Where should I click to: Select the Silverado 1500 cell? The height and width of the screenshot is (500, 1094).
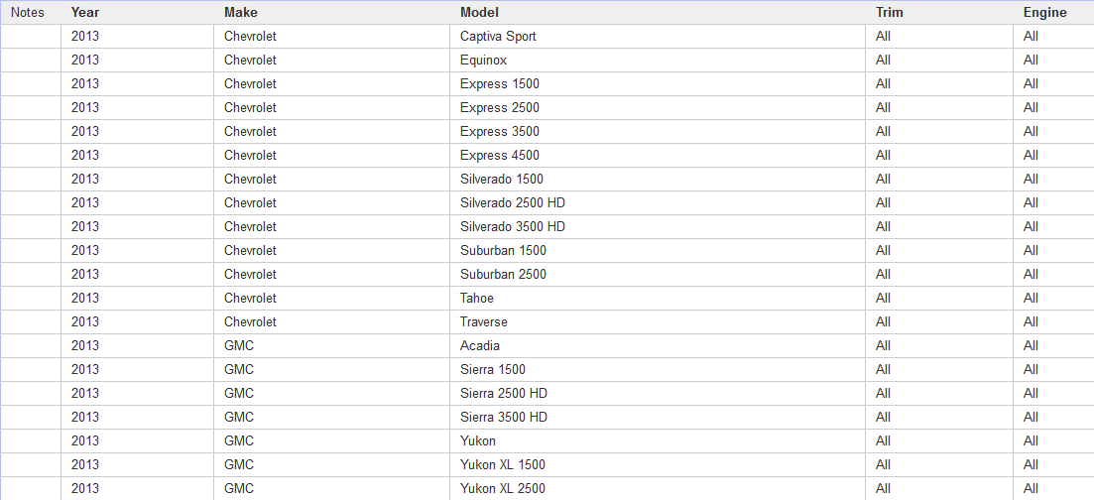502,180
